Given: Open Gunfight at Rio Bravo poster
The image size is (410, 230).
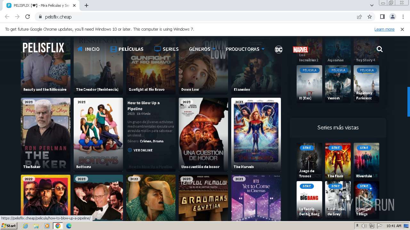Looking at the screenshot, I should point(151,65).
